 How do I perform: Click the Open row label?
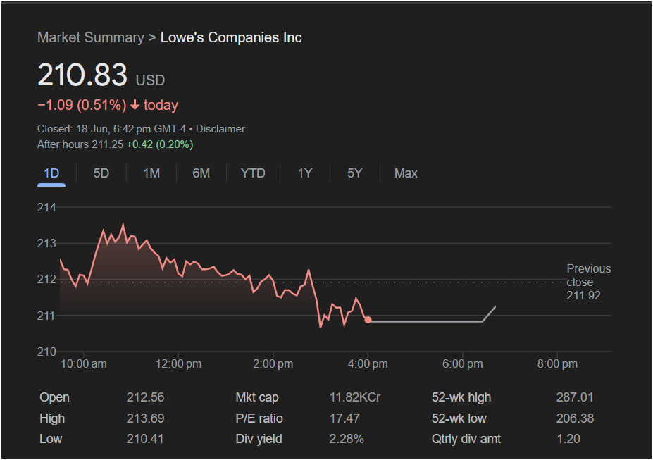click(54, 397)
